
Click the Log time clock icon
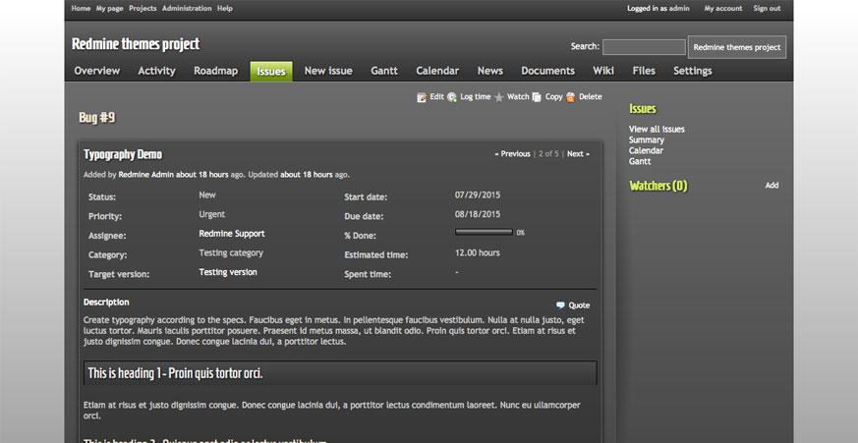[x=452, y=97]
